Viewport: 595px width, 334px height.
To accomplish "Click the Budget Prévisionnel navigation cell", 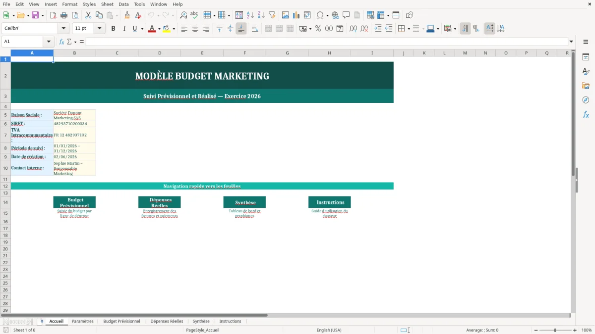I will tap(74, 202).
